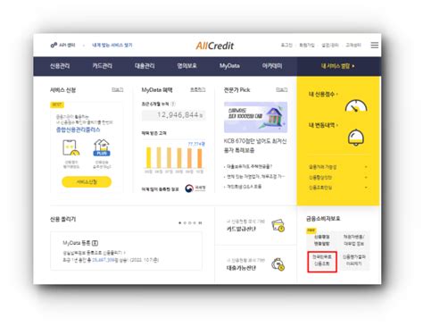Click the yellow 서비스신청 button
Screen dimensions: 423x326
point(87,182)
